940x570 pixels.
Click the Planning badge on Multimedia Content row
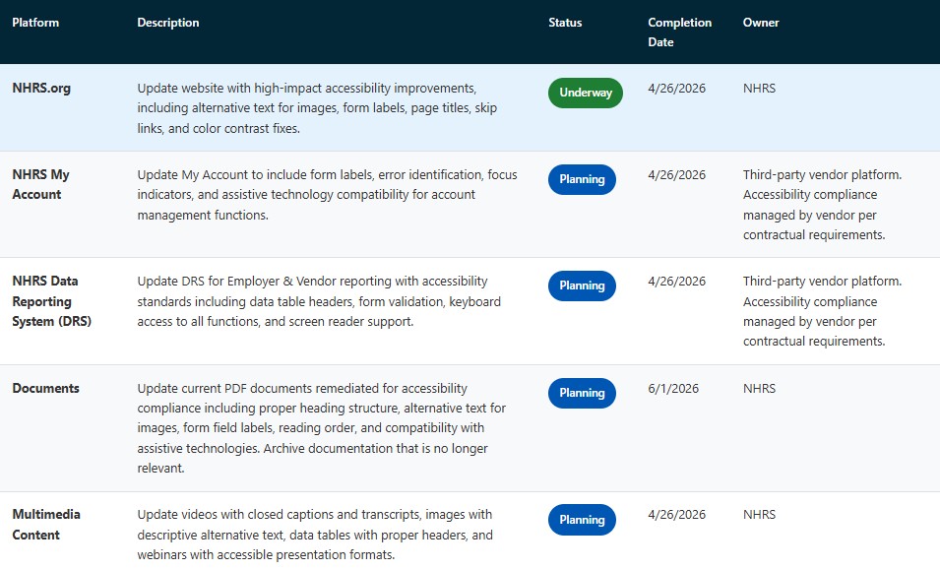pos(582,519)
